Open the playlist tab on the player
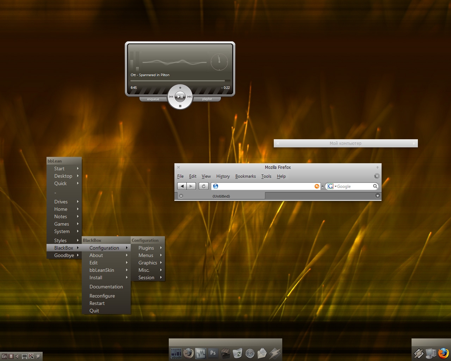The width and height of the screenshot is (451, 361). (207, 99)
